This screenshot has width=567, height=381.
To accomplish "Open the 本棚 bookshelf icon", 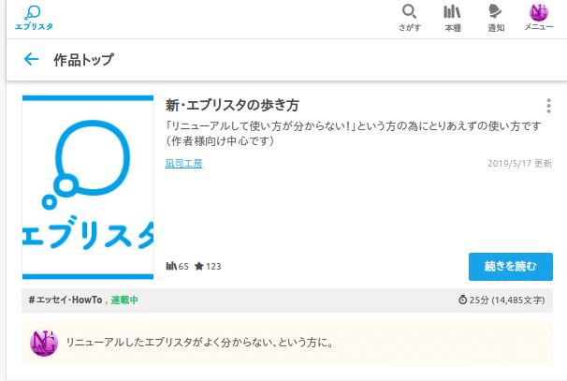I will 452,18.
